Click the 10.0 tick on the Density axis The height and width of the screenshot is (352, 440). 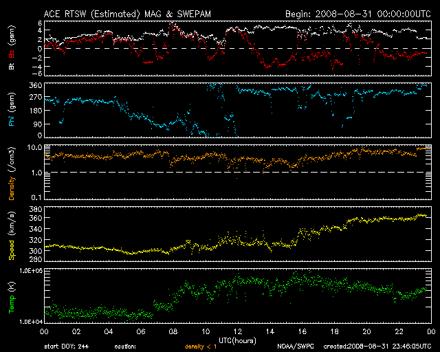pyautogui.click(x=35, y=147)
